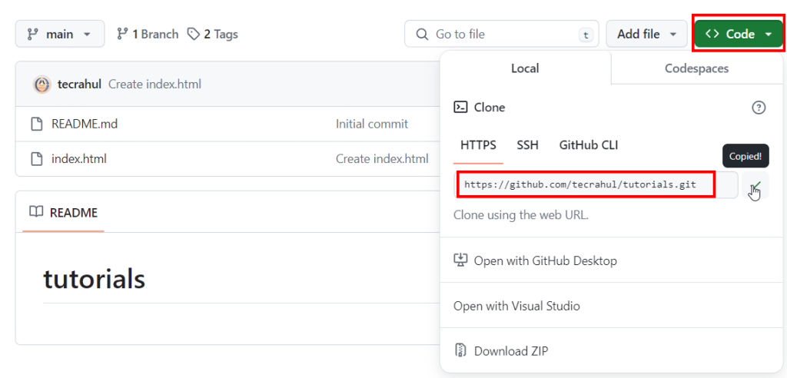The height and width of the screenshot is (378, 787).
Task: Switch to the Codespaces tab
Action: 696,68
